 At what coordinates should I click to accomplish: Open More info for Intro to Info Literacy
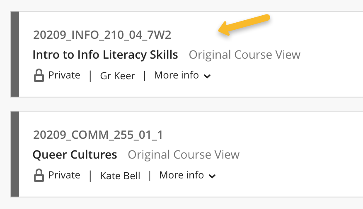(177, 76)
